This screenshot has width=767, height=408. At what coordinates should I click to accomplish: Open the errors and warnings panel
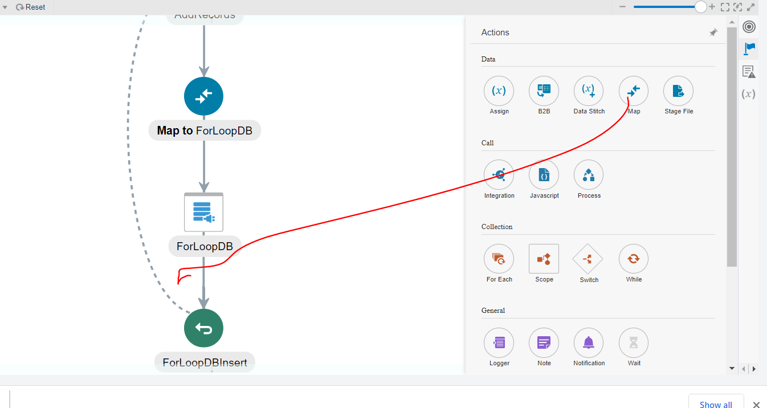pyautogui.click(x=748, y=71)
